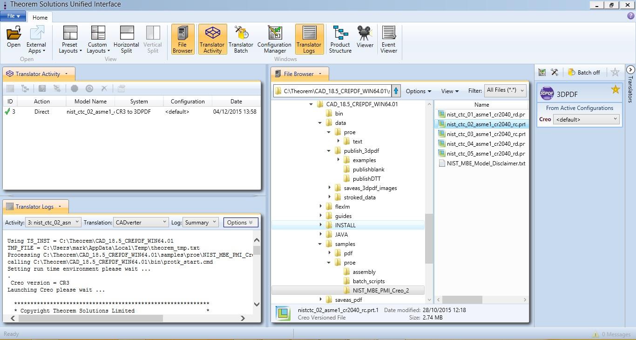The width and height of the screenshot is (636, 340).
Task: Select file nist_ctc_05_asme1_cr2040_rd.prt
Action: point(481,153)
